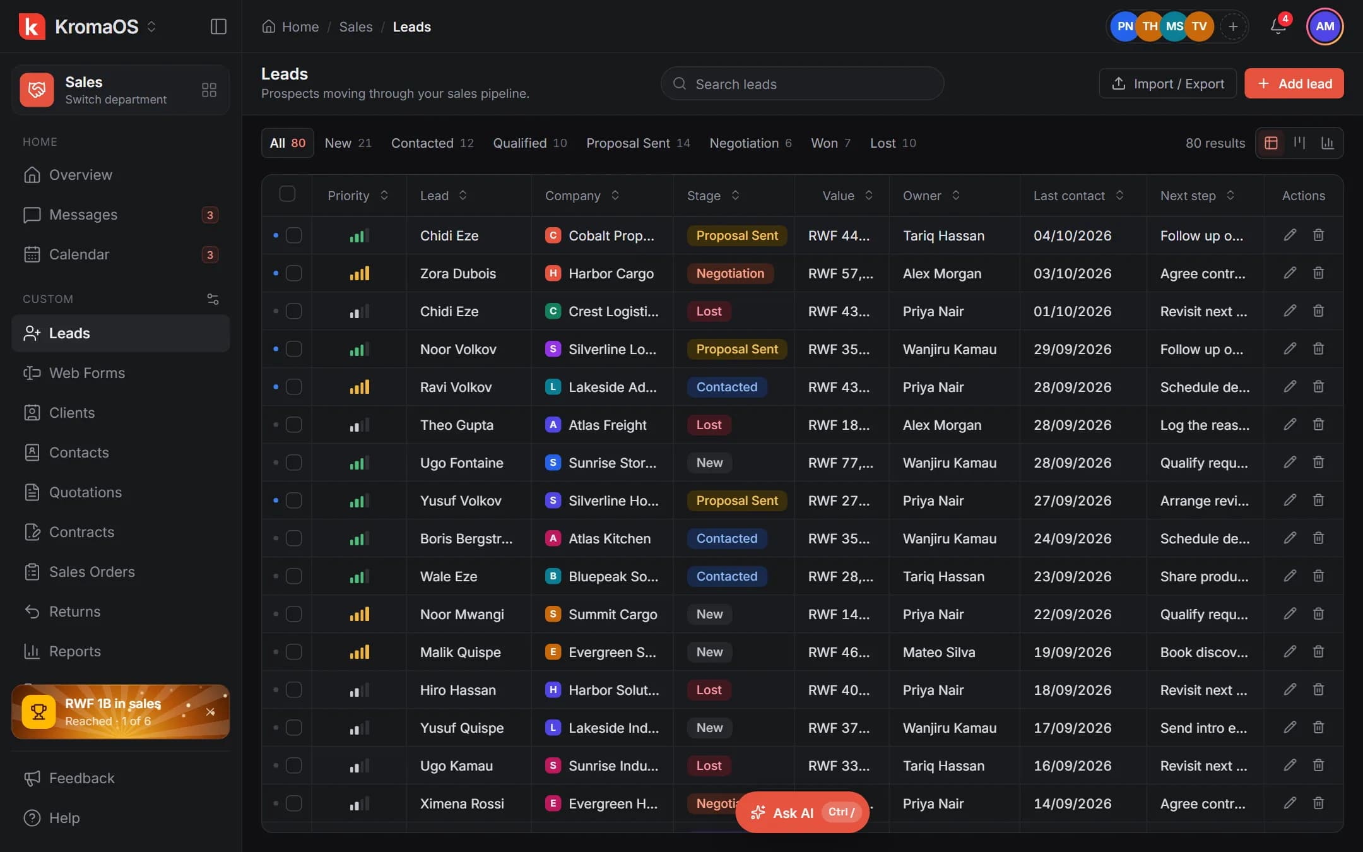Click the Sales Switch department card

point(121,90)
